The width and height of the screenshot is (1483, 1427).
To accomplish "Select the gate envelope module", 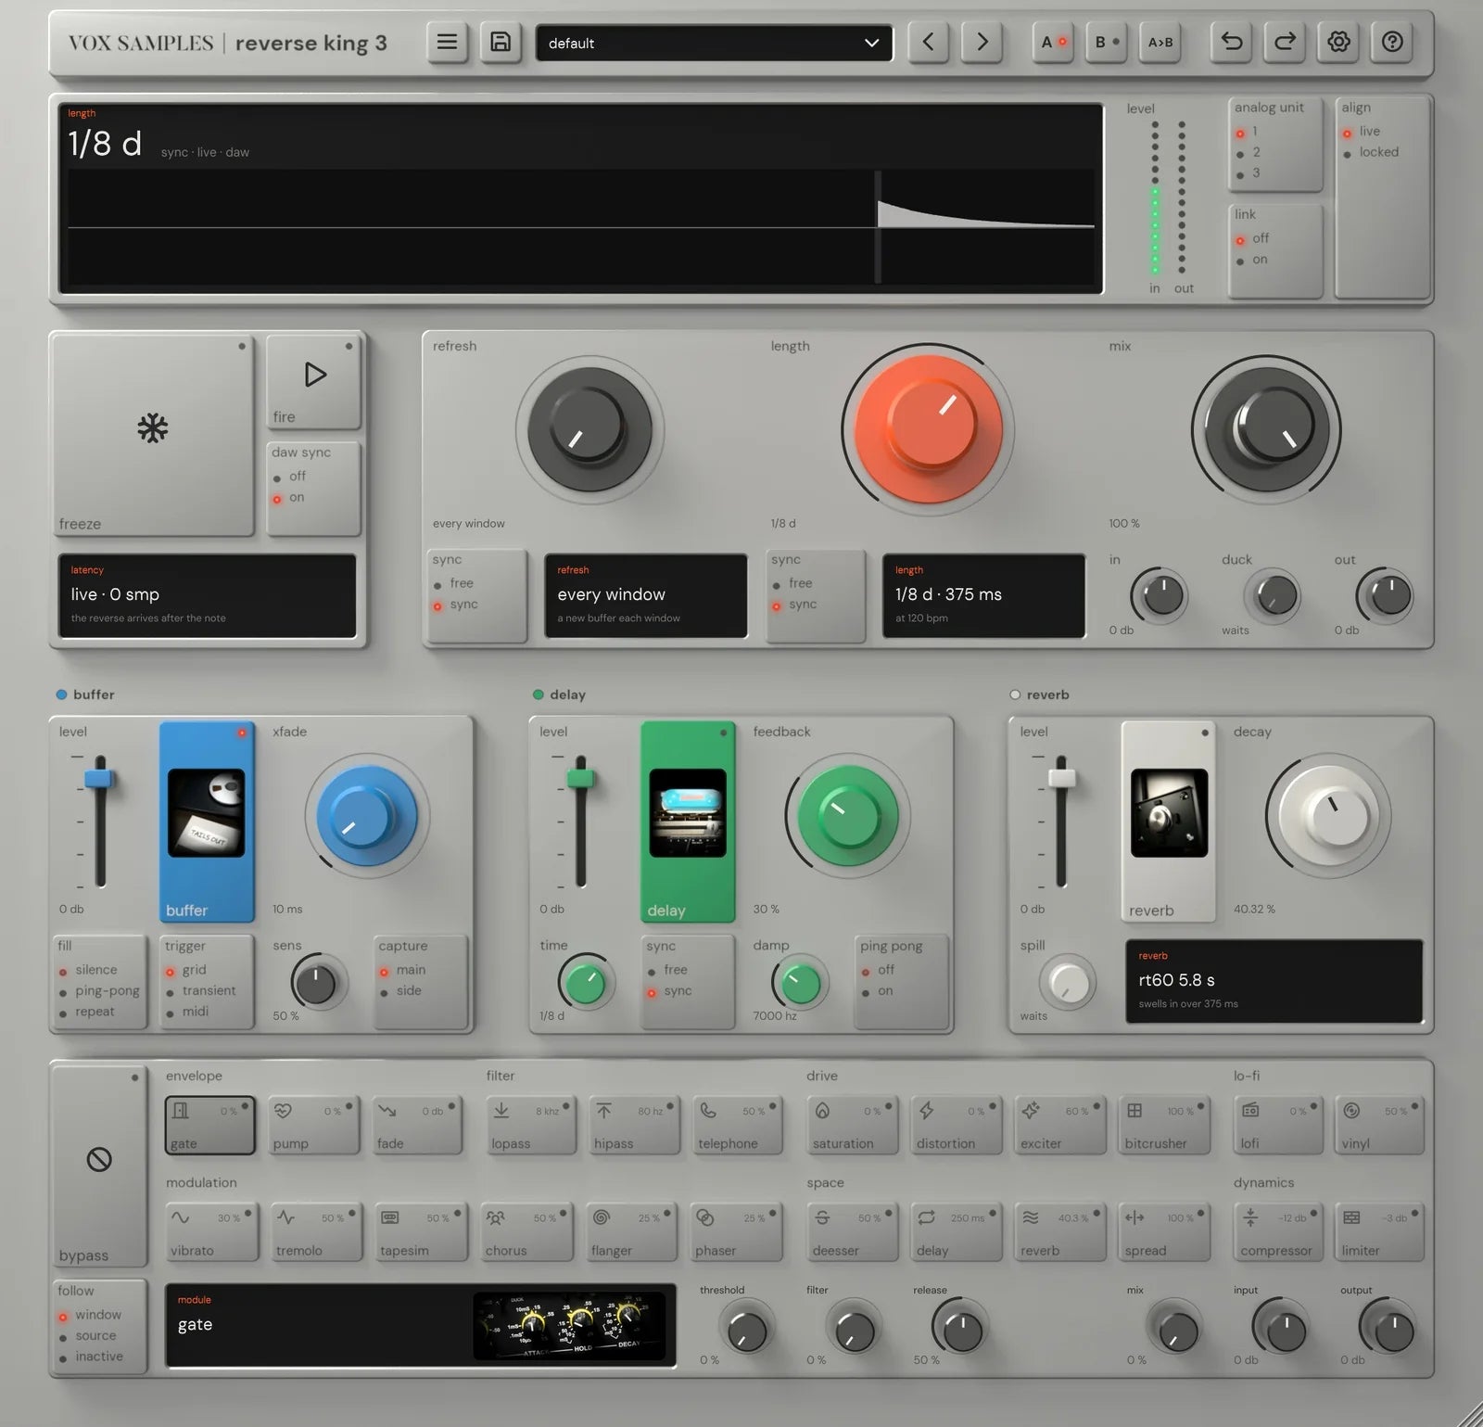I will point(210,1126).
